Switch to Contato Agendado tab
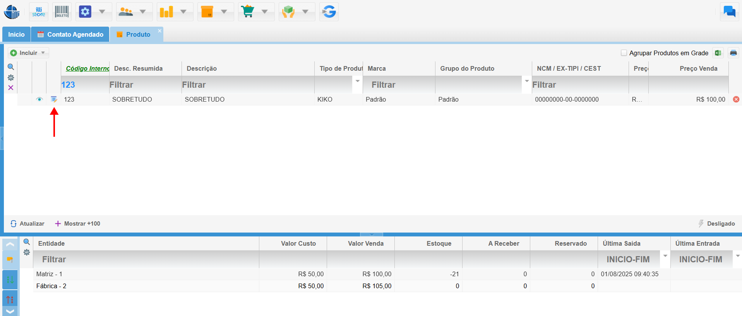Viewport: 742px width, 316px height. pyautogui.click(x=70, y=34)
